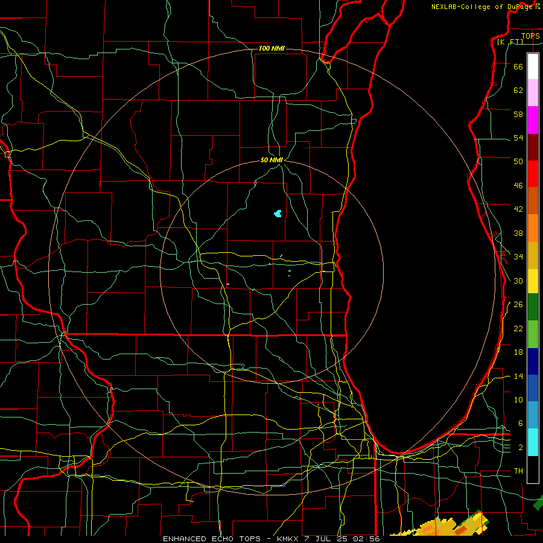Click the navy blue legend color band
Screen dimensions: 543x543
tap(533, 361)
